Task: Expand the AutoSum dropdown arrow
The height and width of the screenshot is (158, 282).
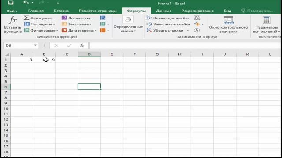Action: (x=57, y=18)
